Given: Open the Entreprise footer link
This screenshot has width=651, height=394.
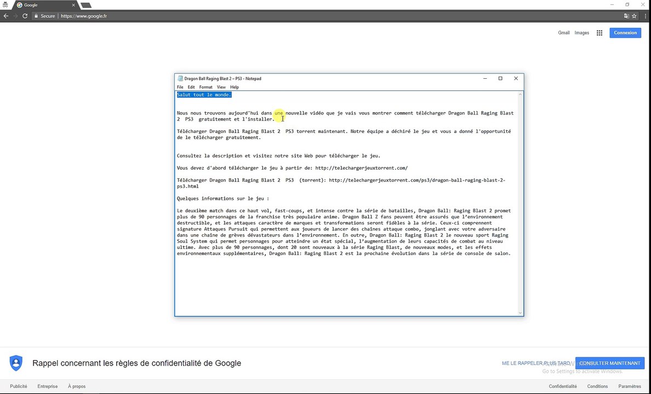Looking at the screenshot, I should (47, 386).
